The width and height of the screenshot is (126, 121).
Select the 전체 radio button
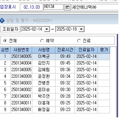[5, 41]
